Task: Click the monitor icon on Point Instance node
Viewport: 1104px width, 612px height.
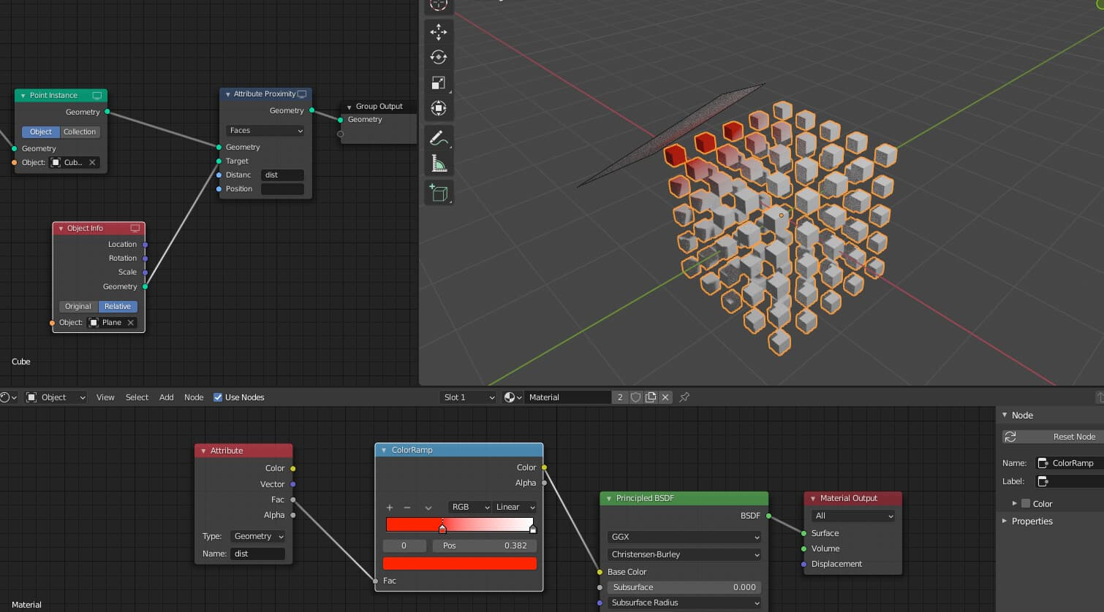Action: 97,96
